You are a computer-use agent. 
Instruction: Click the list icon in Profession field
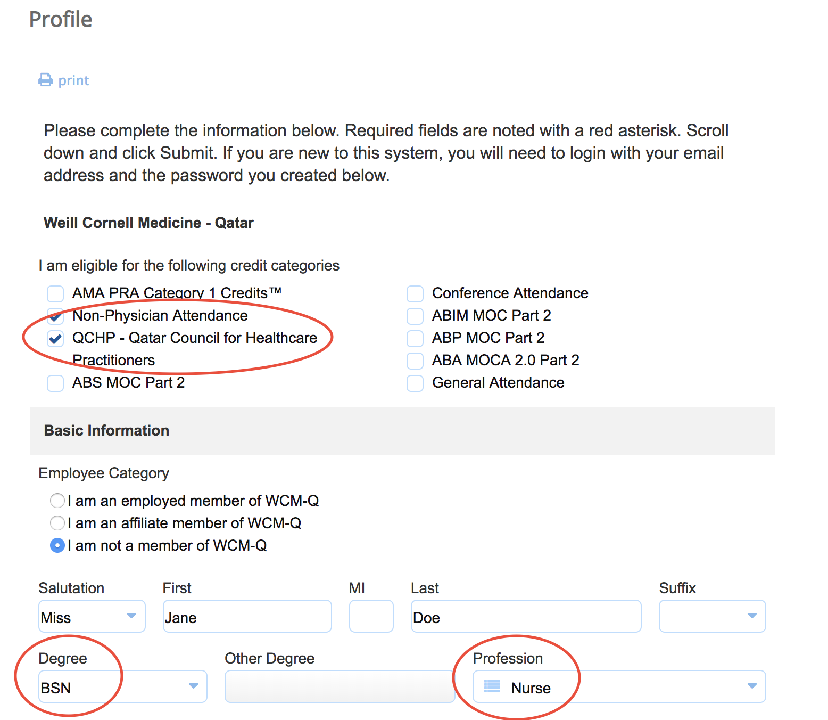point(492,686)
